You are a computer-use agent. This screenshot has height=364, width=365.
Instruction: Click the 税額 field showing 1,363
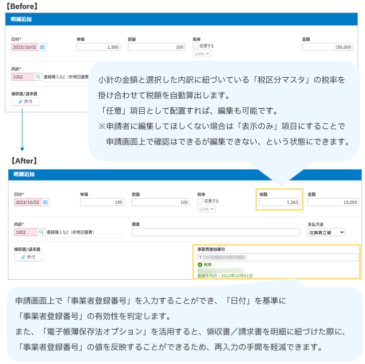(279, 202)
